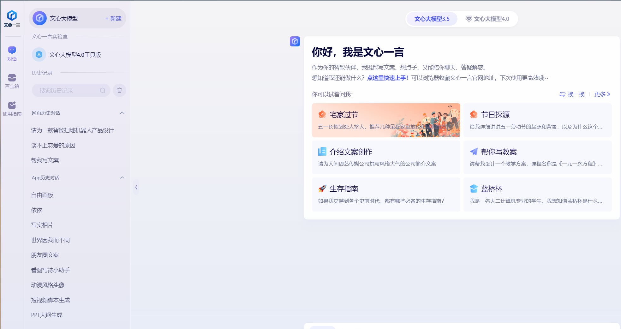Collapse the 网页历史对话 section
Image resolution: width=621 pixels, height=329 pixels.
tap(122, 113)
